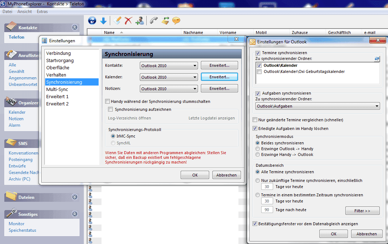The width and height of the screenshot is (388, 244).
Task: Click Abbrechen in Outlook settings dialog
Action: (366, 234)
